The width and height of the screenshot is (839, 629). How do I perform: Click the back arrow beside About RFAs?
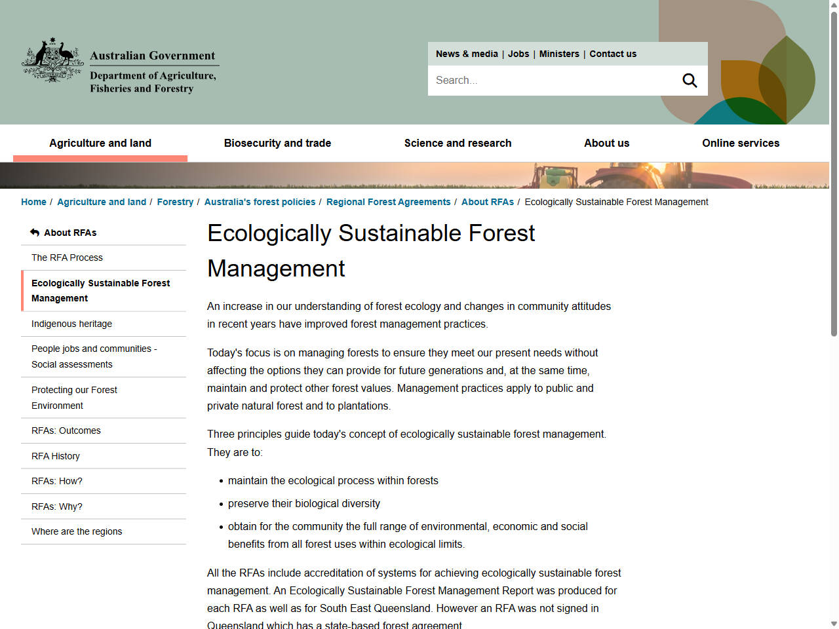[x=33, y=232]
